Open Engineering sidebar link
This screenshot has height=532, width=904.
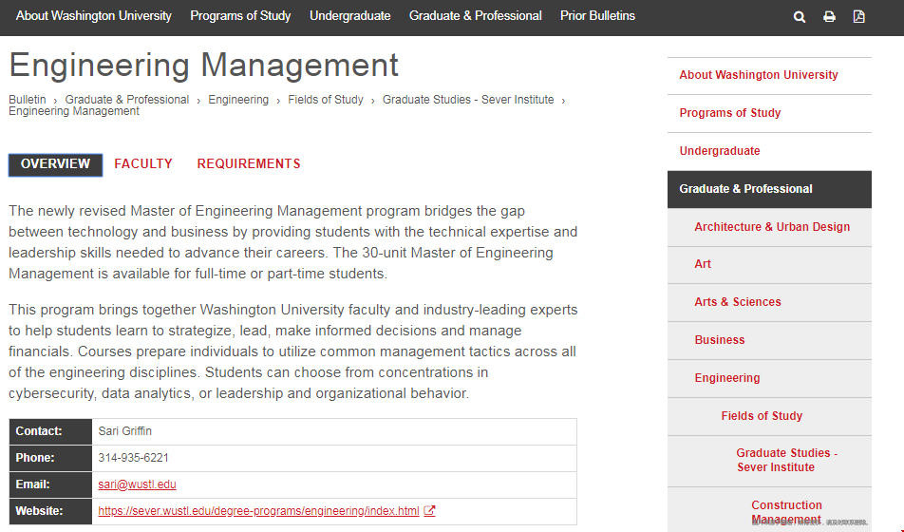(x=727, y=378)
